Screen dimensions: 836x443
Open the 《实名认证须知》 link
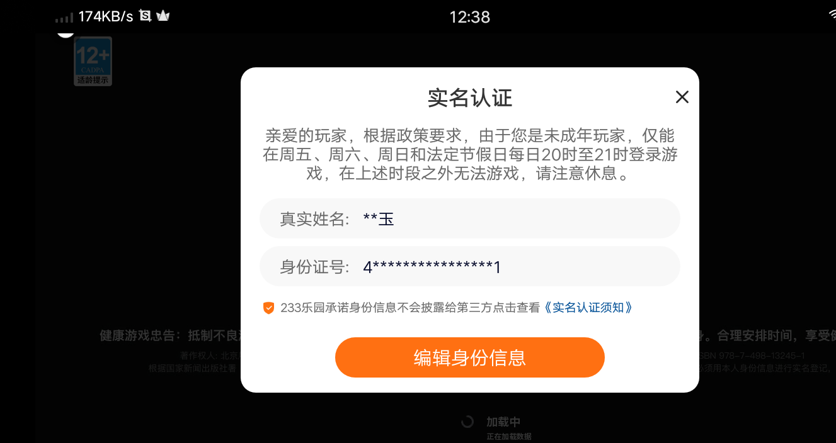tap(588, 308)
